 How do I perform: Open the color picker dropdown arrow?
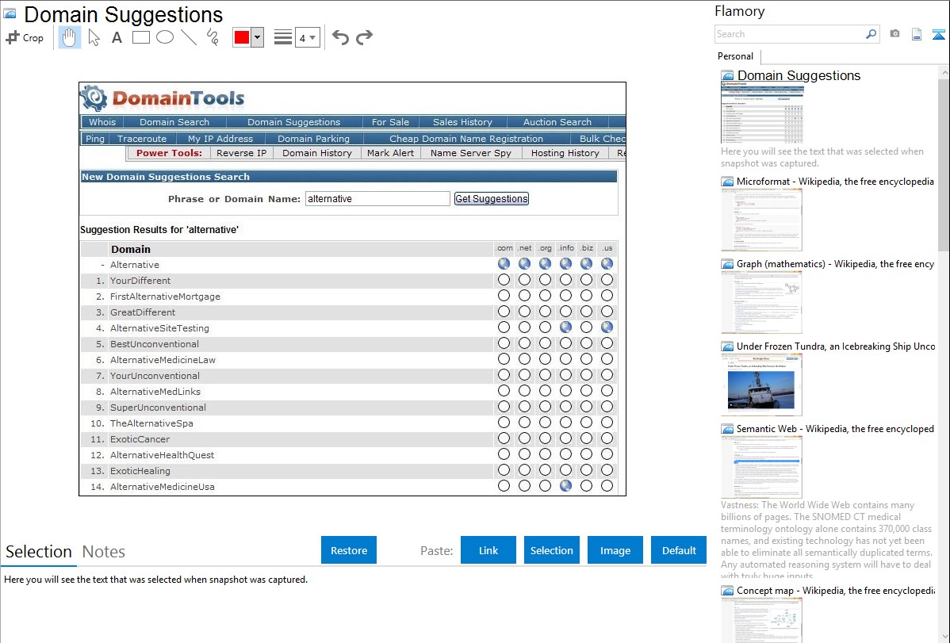257,37
